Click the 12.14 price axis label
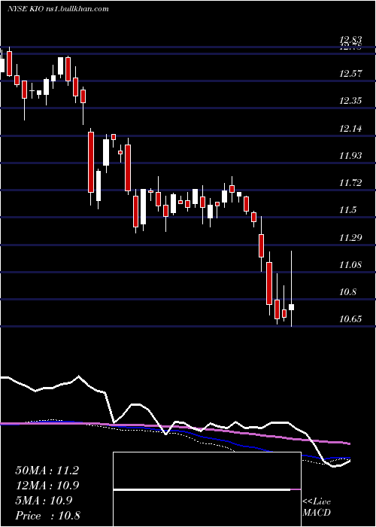The width and height of the screenshot is (376, 527). 350,129
